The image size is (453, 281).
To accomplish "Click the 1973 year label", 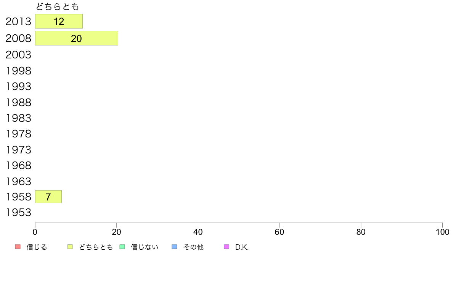I will coord(18,150).
